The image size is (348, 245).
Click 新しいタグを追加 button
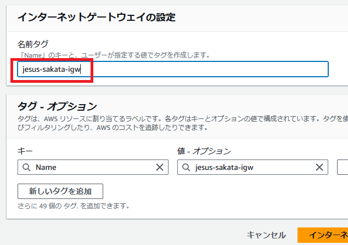[60, 191]
